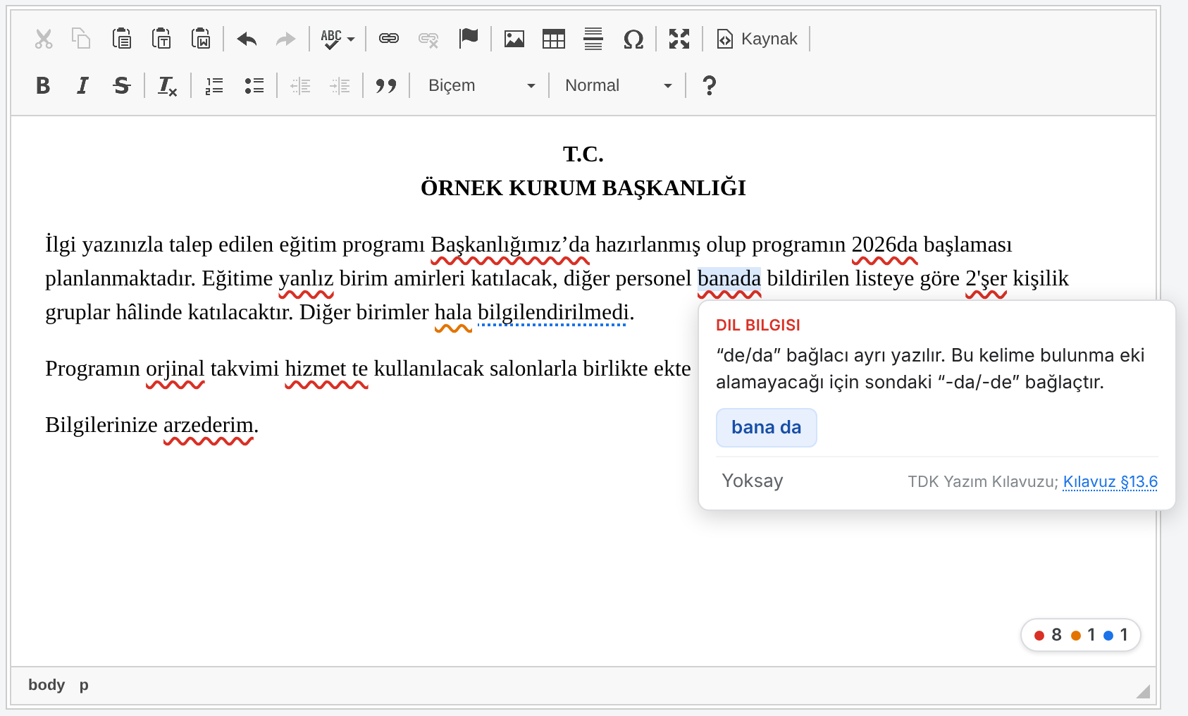This screenshot has height=716, width=1188.
Task: Click Paste as plain text icon
Action: pos(161,39)
